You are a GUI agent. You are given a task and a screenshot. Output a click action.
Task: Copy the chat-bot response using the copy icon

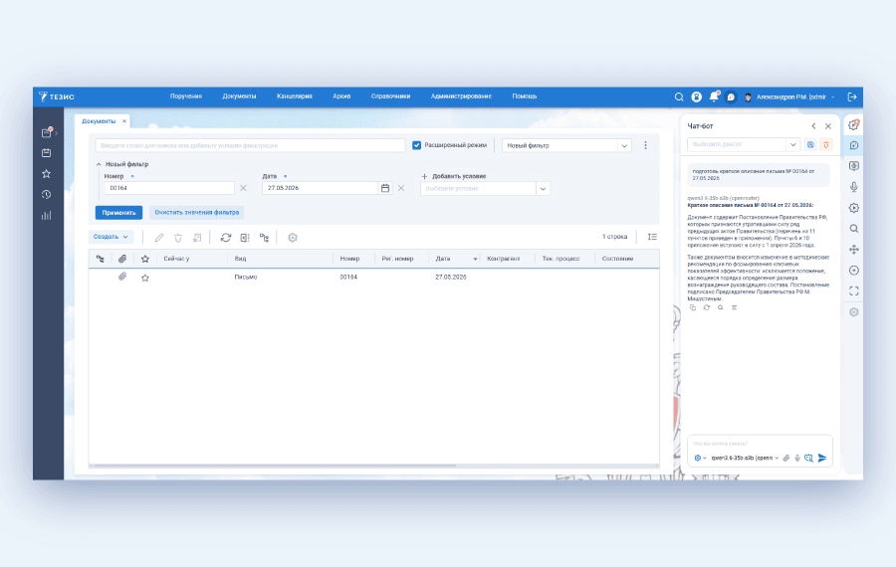click(x=693, y=307)
